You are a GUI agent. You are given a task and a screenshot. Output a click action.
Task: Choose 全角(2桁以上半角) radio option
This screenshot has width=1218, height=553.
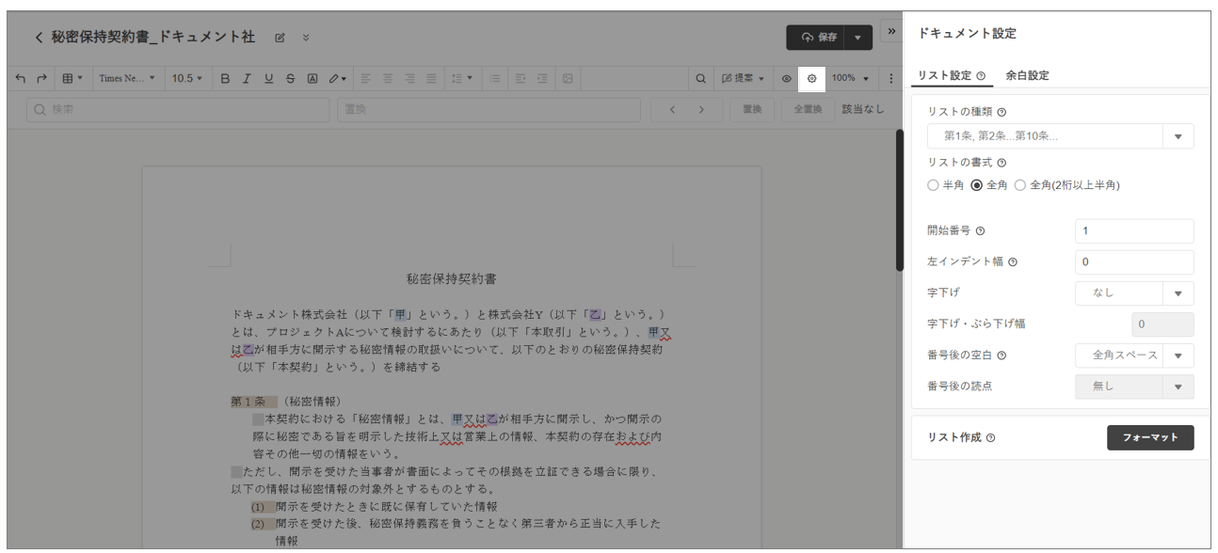point(1020,185)
